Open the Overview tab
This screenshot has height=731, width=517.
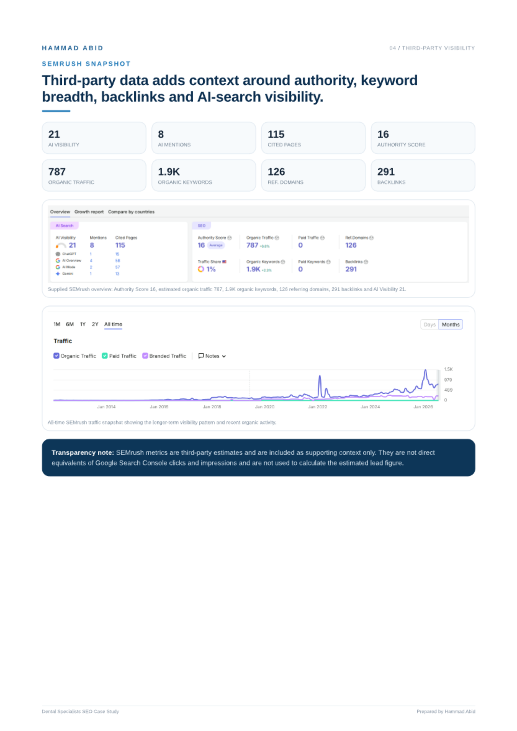60,212
